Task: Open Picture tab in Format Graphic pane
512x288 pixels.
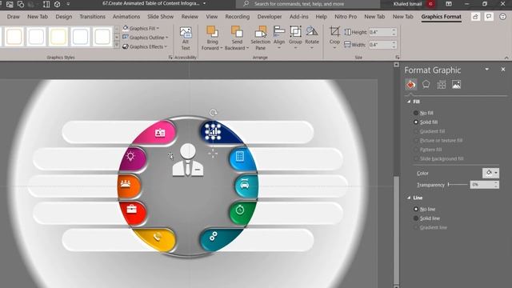Action: point(456,85)
